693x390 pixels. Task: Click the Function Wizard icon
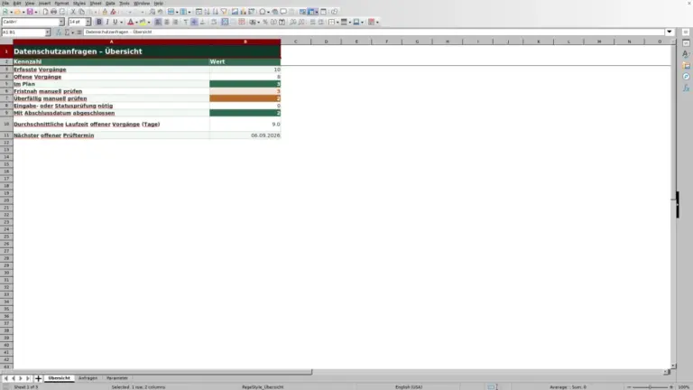coord(59,32)
